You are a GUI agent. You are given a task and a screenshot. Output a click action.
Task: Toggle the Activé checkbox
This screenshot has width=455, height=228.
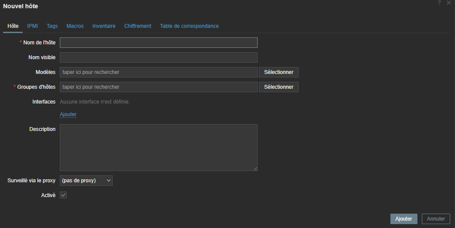(x=63, y=195)
